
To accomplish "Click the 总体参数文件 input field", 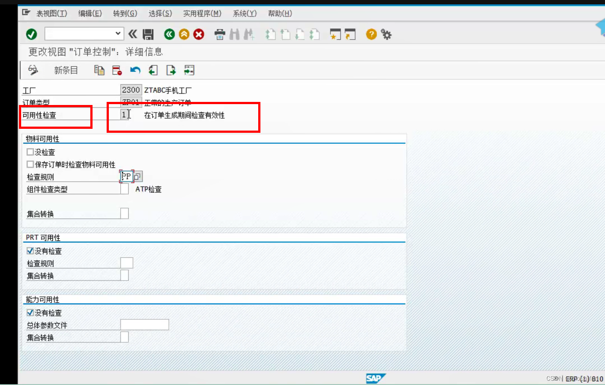I will [145, 325].
